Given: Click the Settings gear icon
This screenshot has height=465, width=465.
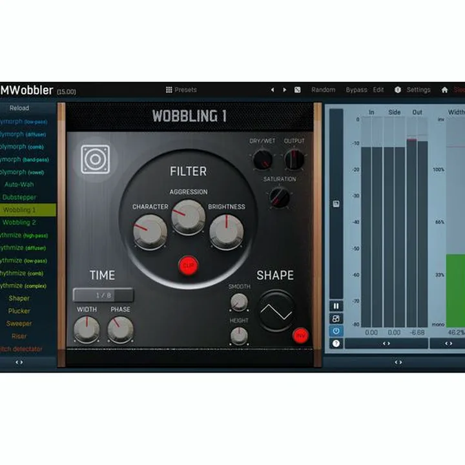Looking at the screenshot, I should point(398,90).
